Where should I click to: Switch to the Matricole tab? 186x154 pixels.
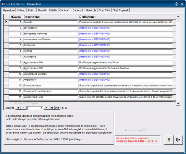pyautogui.click(x=91, y=10)
